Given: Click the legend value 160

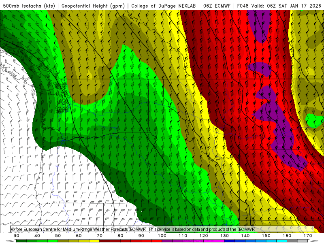Looking at the screenshot, I should click(x=287, y=236).
